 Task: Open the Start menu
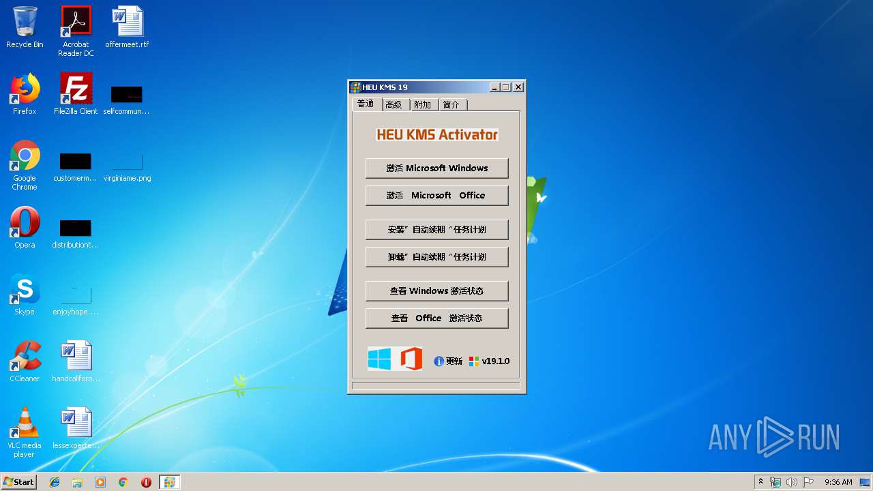tap(19, 482)
